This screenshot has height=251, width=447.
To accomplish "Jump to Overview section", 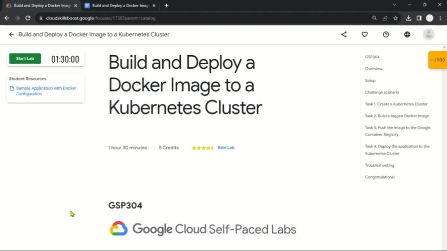I will pyautogui.click(x=374, y=69).
